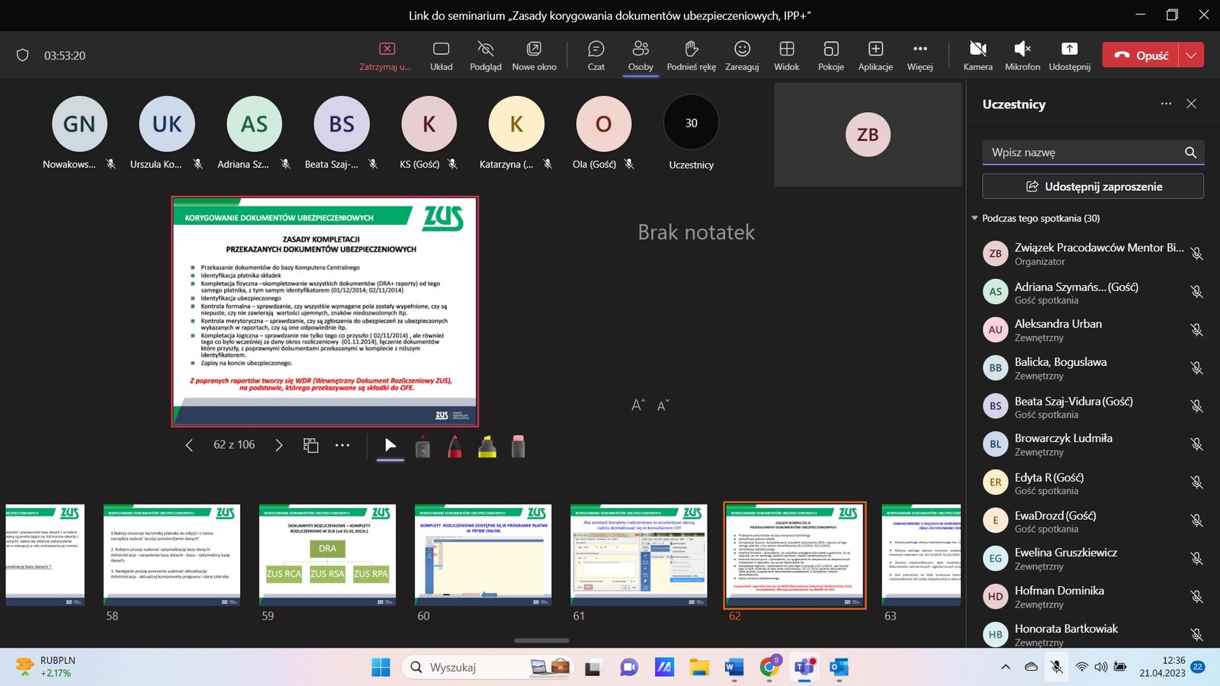Select the laser pointer tool
1220x686 pixels.
tap(422, 447)
